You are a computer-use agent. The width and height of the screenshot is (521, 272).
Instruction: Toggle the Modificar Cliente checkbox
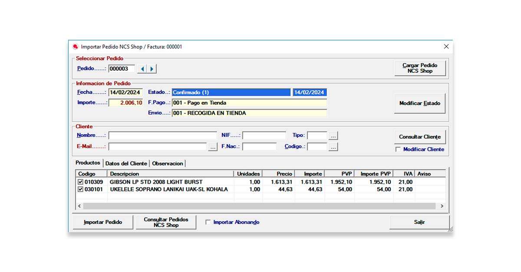click(398, 149)
